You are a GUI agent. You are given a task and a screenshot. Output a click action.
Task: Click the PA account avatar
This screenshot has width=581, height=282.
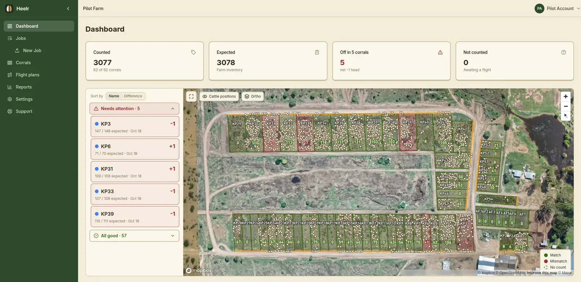tap(539, 8)
